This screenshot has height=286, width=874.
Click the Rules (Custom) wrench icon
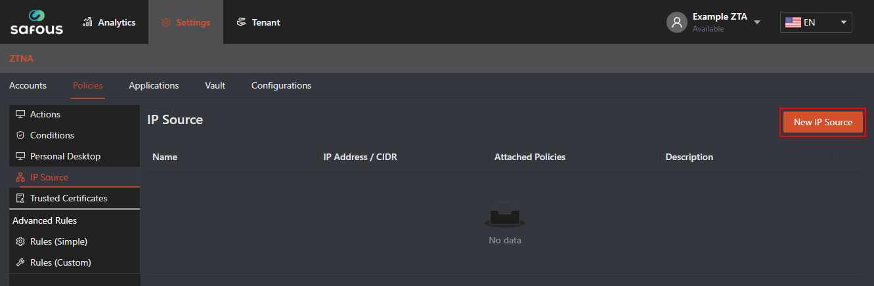[x=20, y=262]
